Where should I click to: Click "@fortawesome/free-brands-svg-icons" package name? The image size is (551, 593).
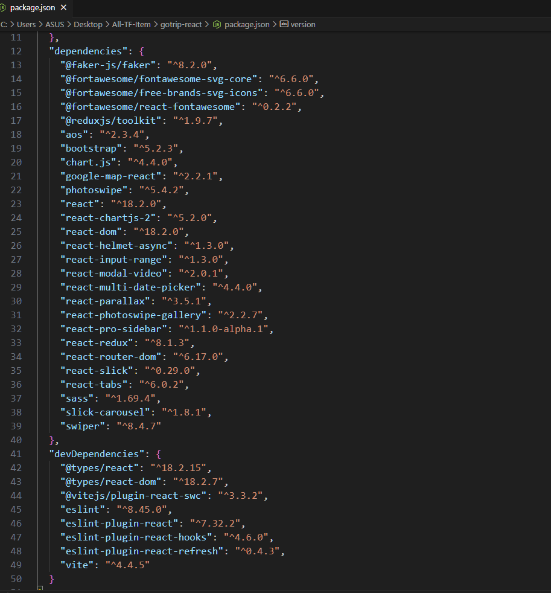pyautogui.click(x=161, y=92)
